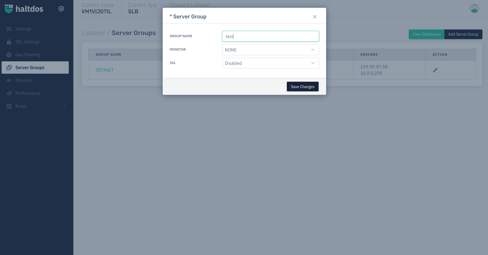
Task: Click the MONITOR field label
Action: click(178, 50)
